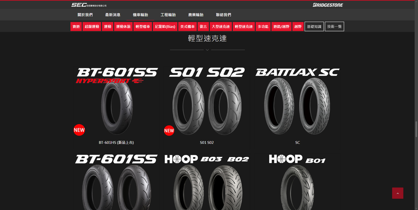Screen dimensions: 418x210
Task: Click the NEW badge on S01 S02
Action: click(169, 131)
